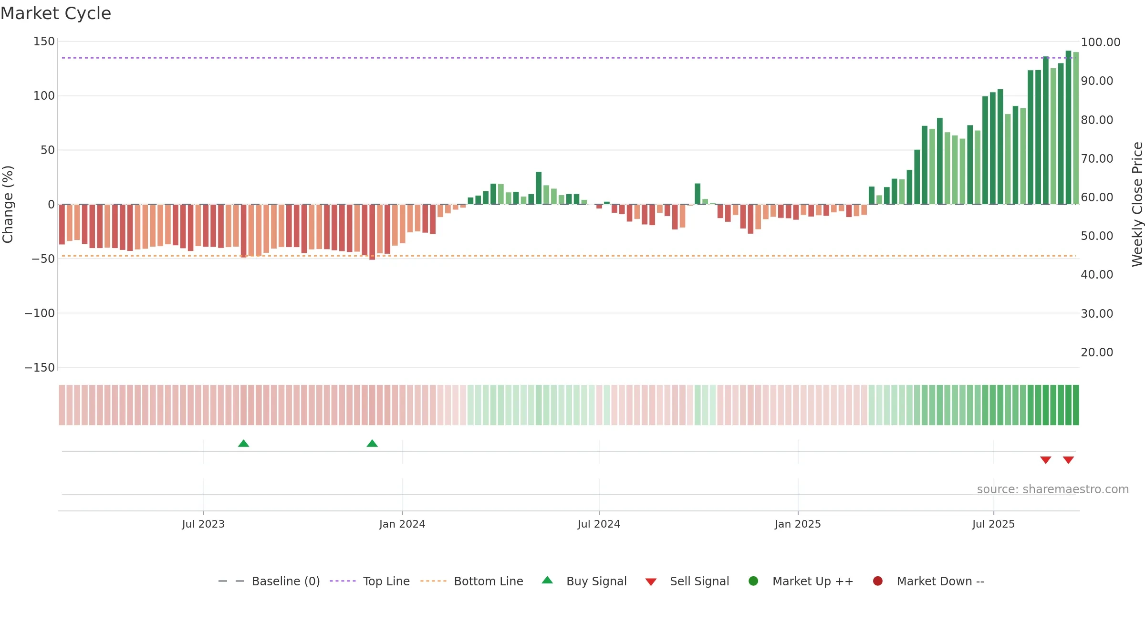Viewport: 1145px width, 644px height.
Task: Click the red Sell Signal triangle icon in legend
Action: point(651,582)
